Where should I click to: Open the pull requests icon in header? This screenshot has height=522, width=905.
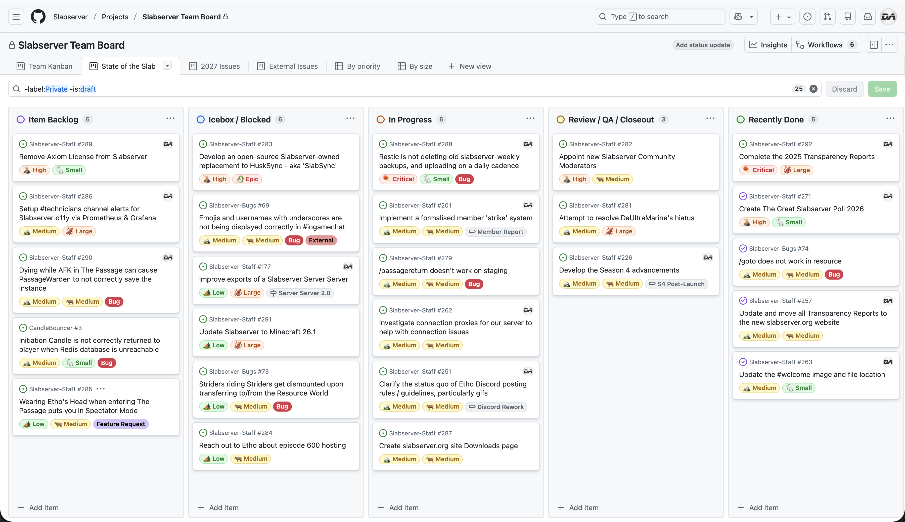pos(827,17)
